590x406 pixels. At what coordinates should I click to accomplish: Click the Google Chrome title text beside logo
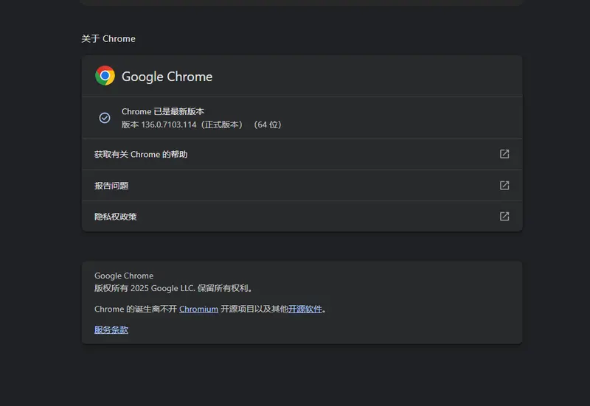click(167, 77)
